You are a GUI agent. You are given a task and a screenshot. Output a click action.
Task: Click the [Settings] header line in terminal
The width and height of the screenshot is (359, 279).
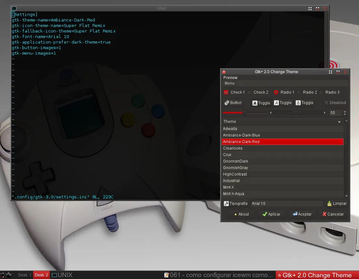pos(24,14)
